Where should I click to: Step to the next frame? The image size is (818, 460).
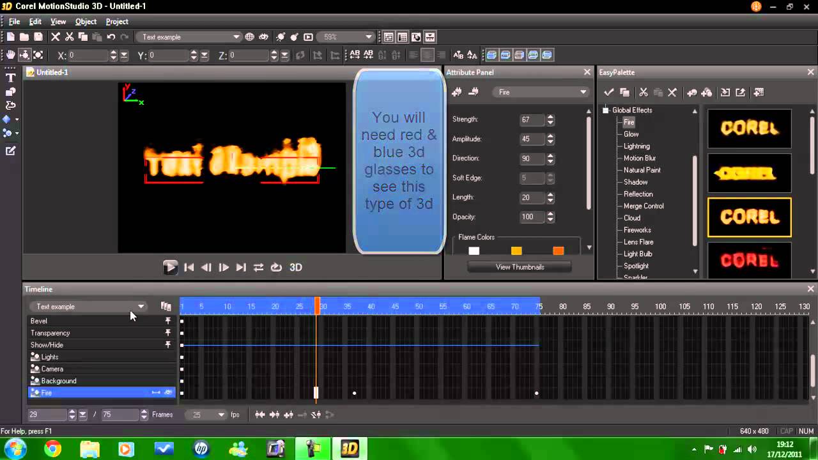224,268
